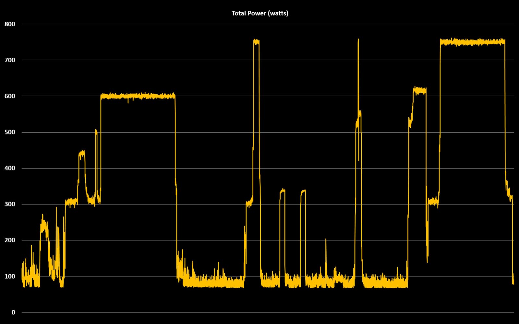Select the 500 y-axis label
Viewport: 519px width, 324px height.
point(10,132)
